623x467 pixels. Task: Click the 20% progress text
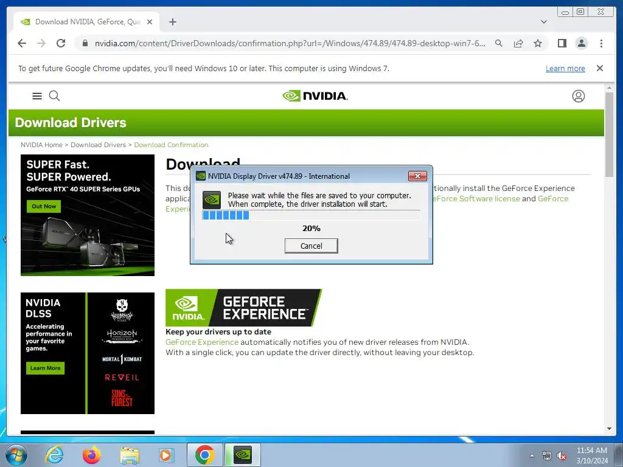click(311, 229)
